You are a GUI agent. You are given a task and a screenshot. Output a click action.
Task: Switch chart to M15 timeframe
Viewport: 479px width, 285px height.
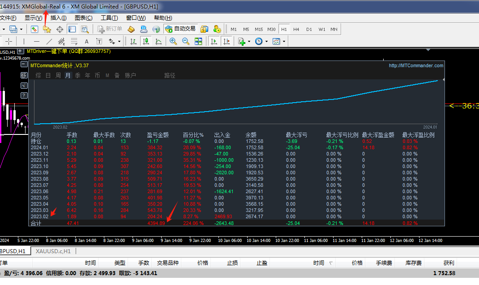tap(259, 30)
